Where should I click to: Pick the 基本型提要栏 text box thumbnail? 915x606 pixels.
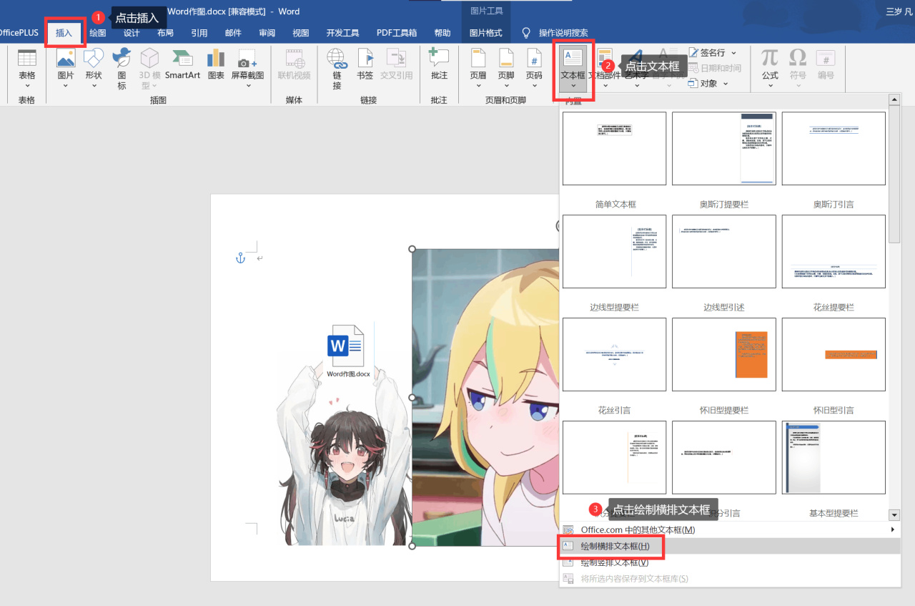834,457
